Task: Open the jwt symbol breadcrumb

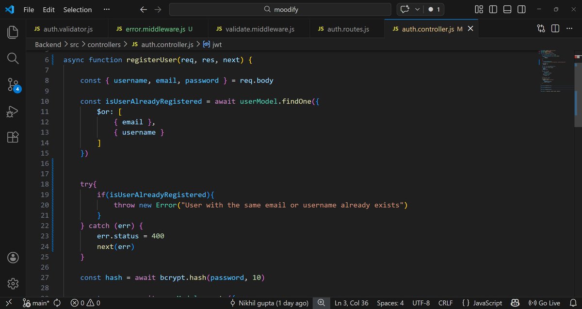Action: [212, 44]
